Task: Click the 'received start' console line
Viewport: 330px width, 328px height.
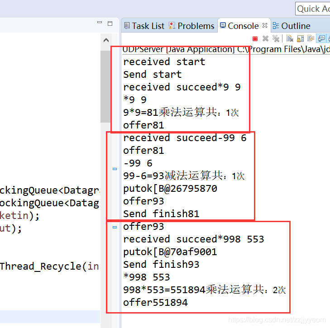Action: point(164,62)
